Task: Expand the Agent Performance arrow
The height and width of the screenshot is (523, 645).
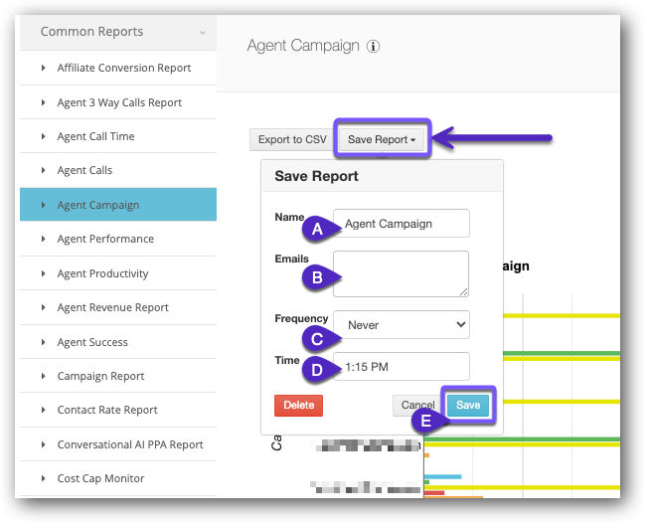Action: (x=43, y=239)
